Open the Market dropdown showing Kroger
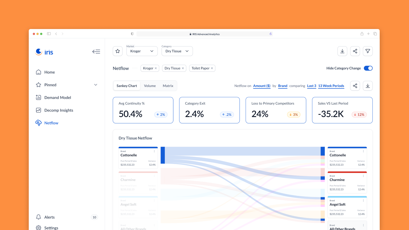The width and height of the screenshot is (409, 230). (142, 51)
